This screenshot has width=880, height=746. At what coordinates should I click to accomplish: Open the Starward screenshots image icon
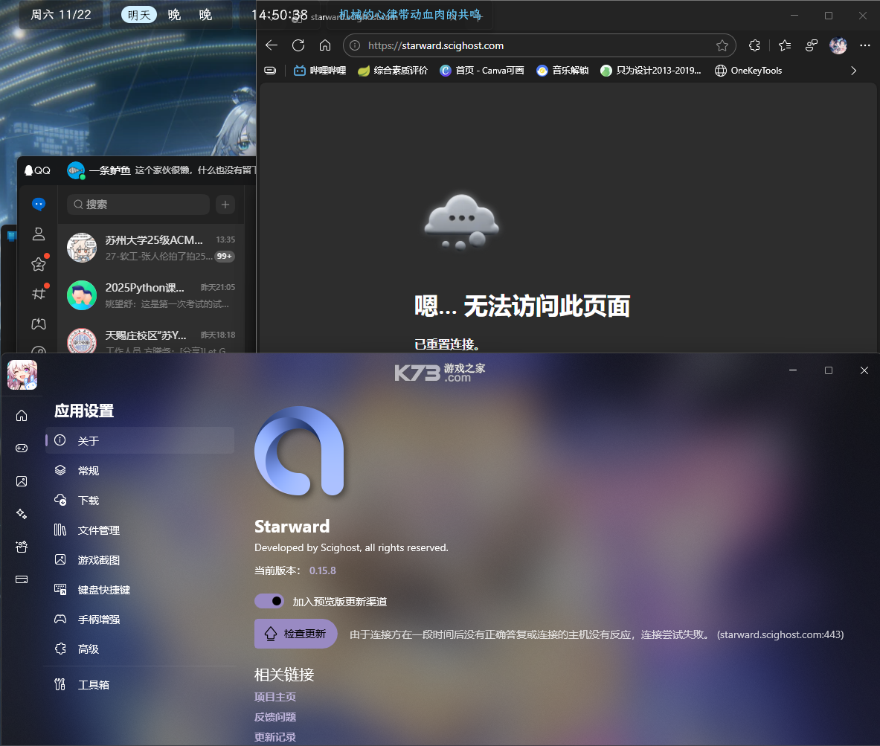(22, 481)
